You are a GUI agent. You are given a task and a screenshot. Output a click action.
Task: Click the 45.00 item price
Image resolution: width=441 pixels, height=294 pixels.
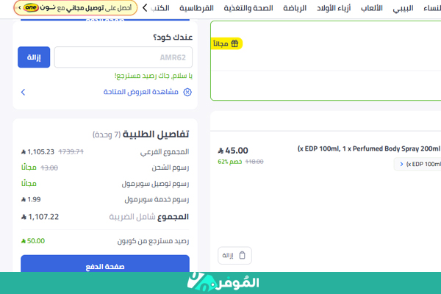(233, 151)
